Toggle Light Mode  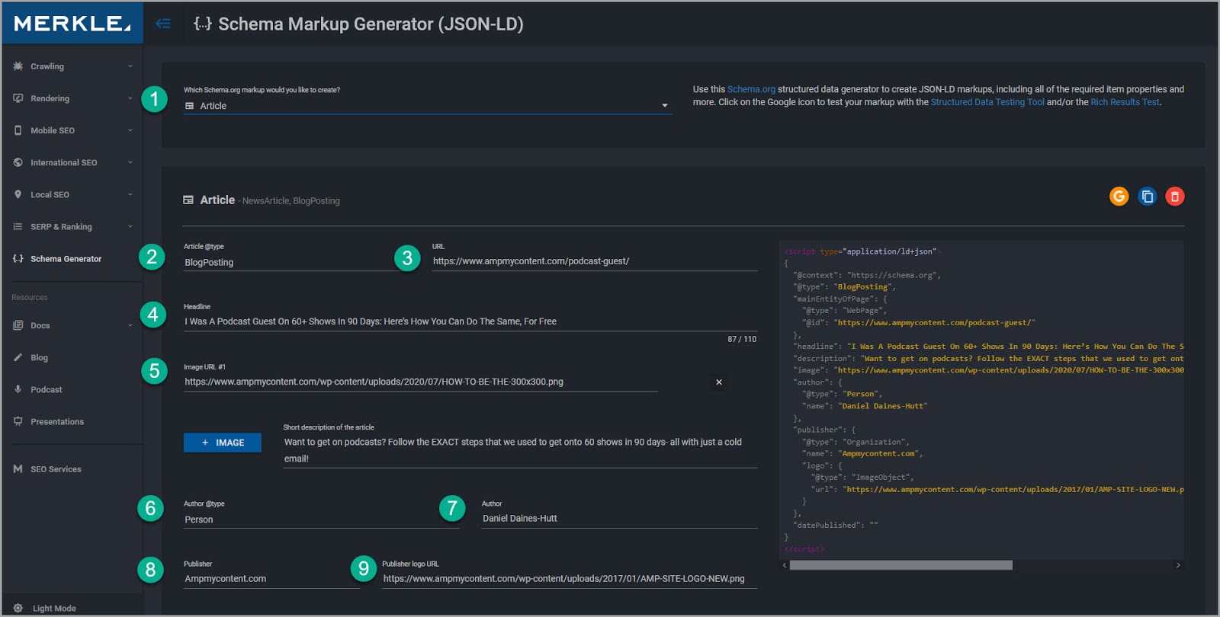tap(53, 608)
